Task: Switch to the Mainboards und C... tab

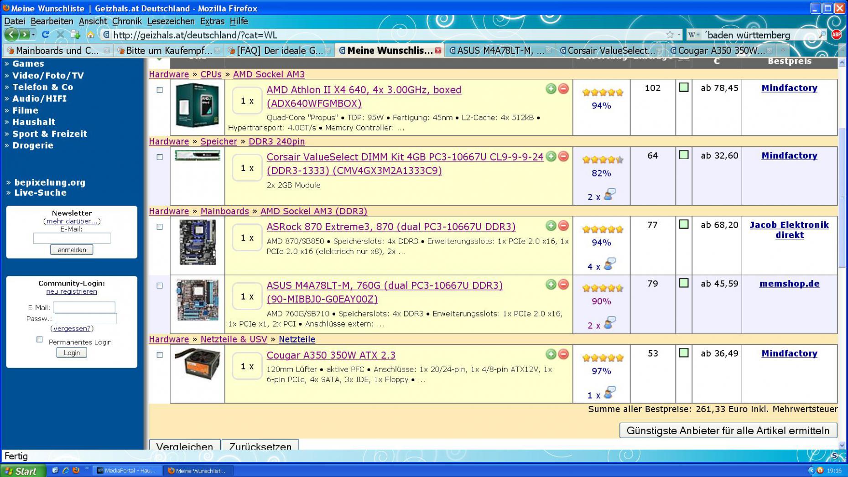Action: point(57,50)
